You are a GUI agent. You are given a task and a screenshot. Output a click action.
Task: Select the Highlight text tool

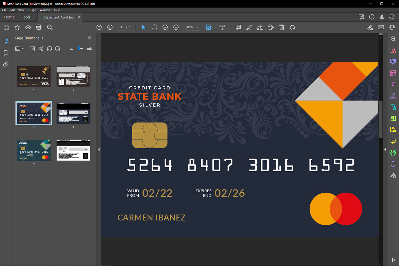(x=249, y=27)
